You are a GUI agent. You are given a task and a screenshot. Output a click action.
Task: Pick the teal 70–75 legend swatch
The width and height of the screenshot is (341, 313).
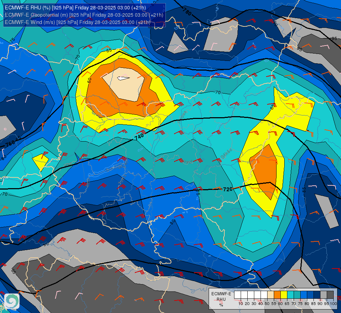[297, 295]
